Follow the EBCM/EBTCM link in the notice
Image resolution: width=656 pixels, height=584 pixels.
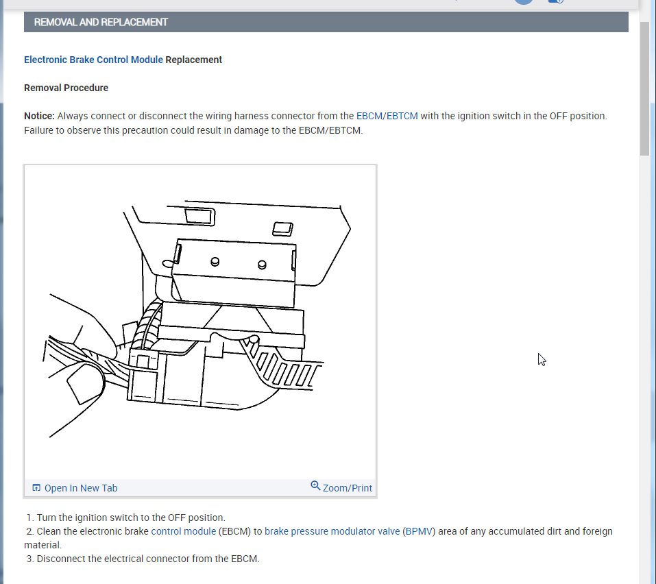pos(387,116)
